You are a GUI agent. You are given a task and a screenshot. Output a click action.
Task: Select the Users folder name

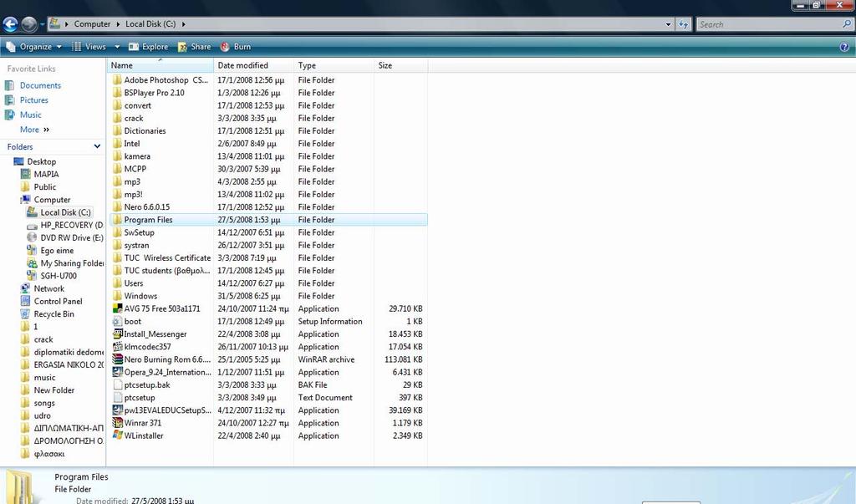pos(134,283)
